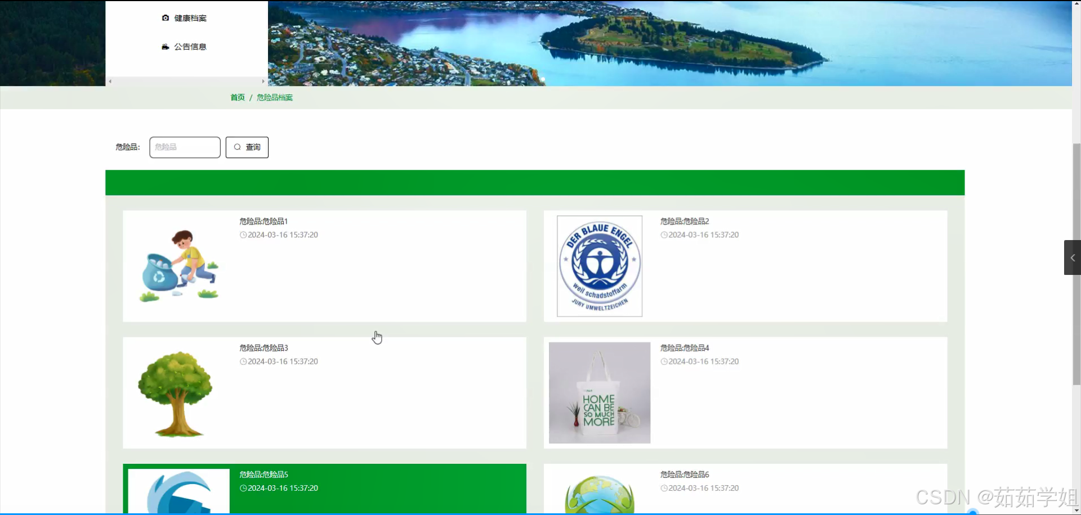Click the 查询 search button
The height and width of the screenshot is (515, 1081).
coord(247,147)
